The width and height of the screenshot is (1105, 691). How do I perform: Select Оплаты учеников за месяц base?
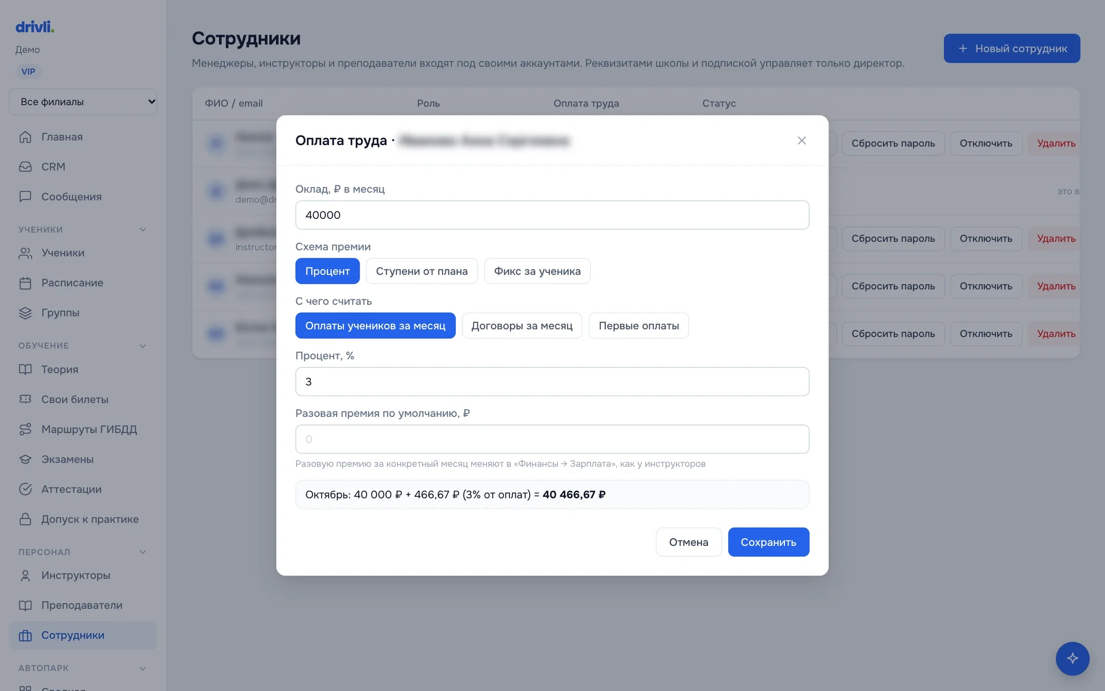(x=375, y=326)
